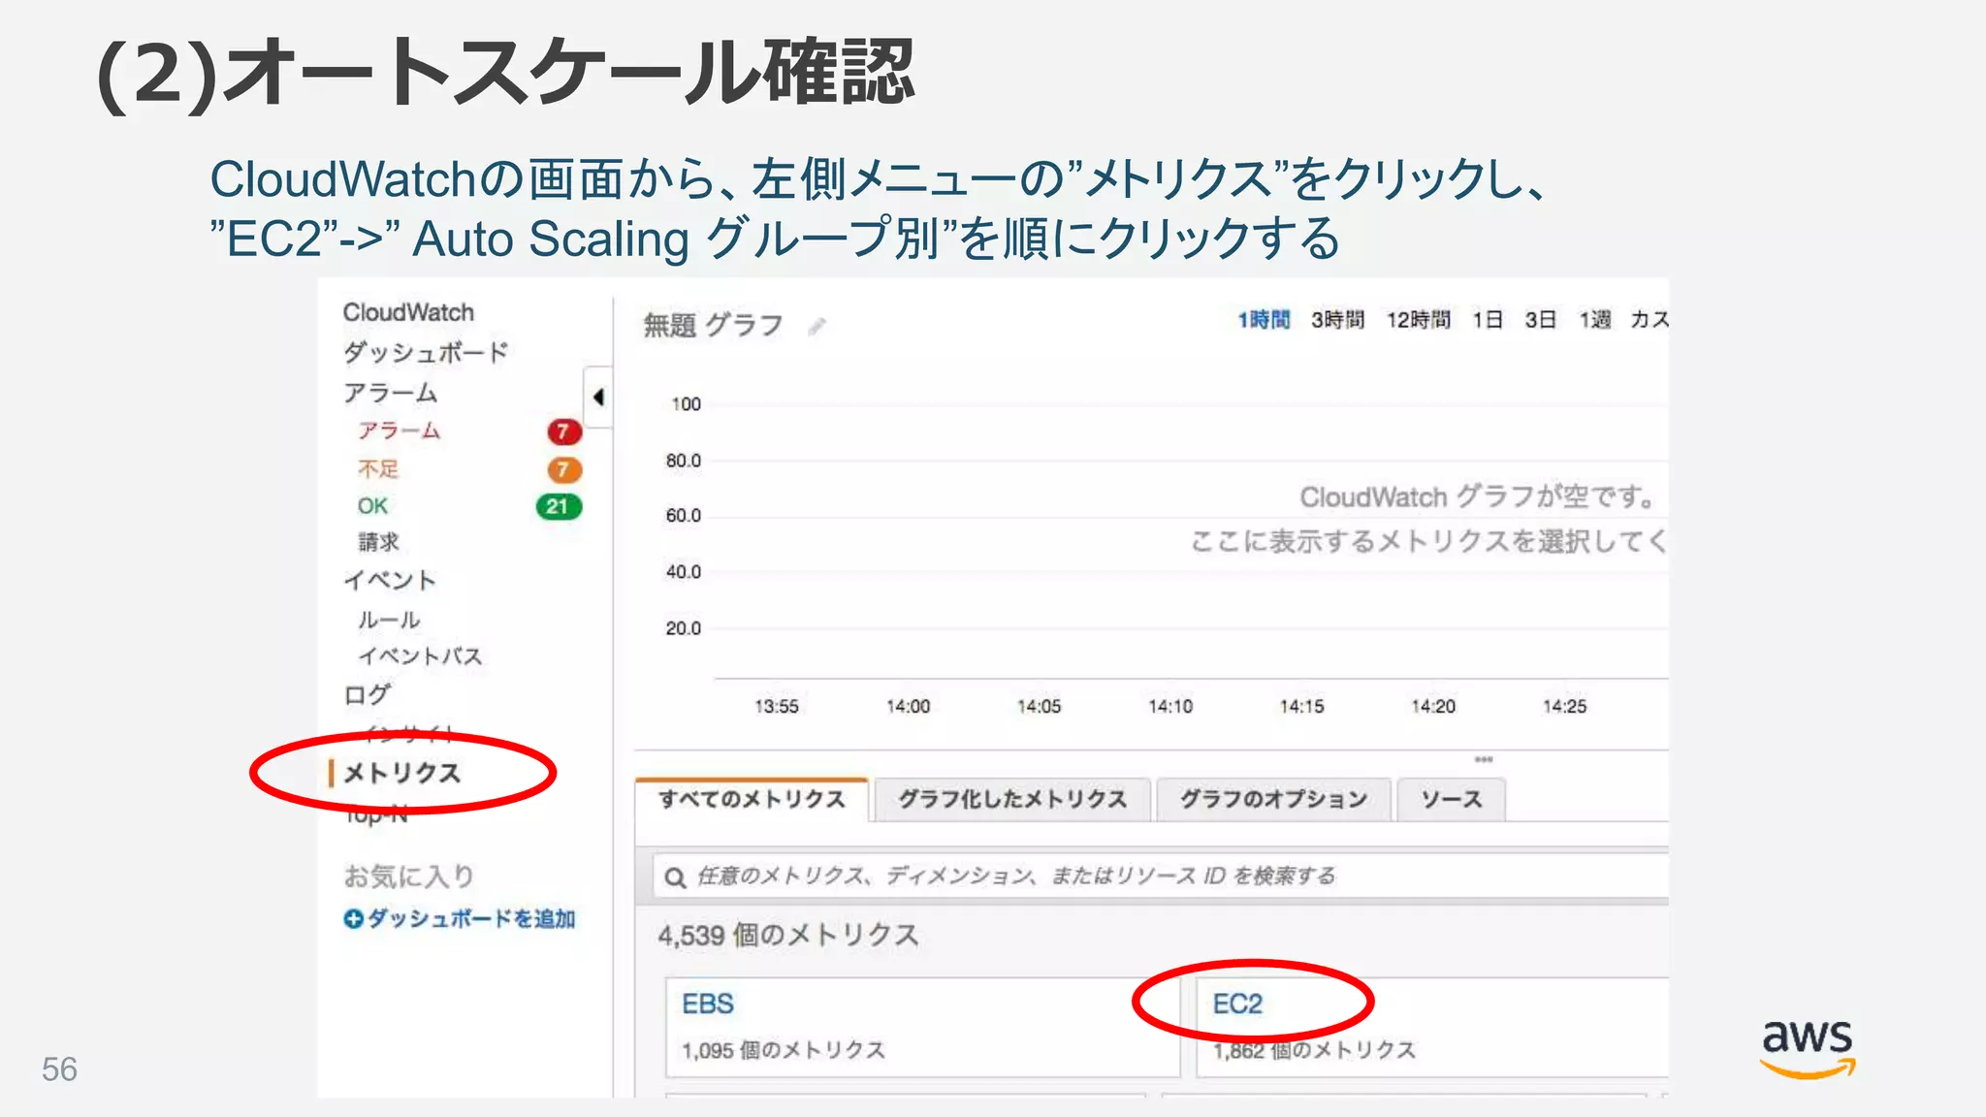
Task: Select the 1週 time range
Action: point(1594,320)
